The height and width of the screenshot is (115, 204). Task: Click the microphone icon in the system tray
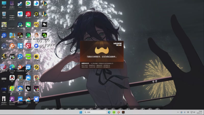[185, 112]
